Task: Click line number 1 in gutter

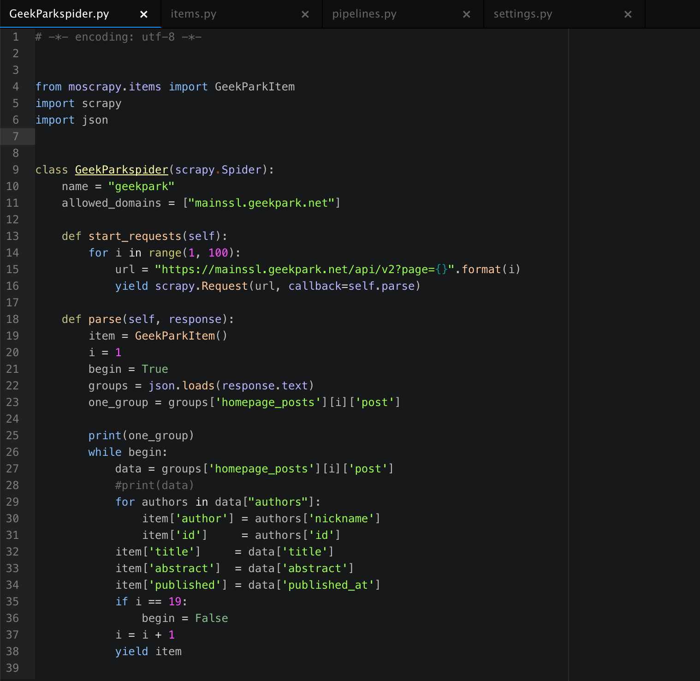Action: (16, 37)
